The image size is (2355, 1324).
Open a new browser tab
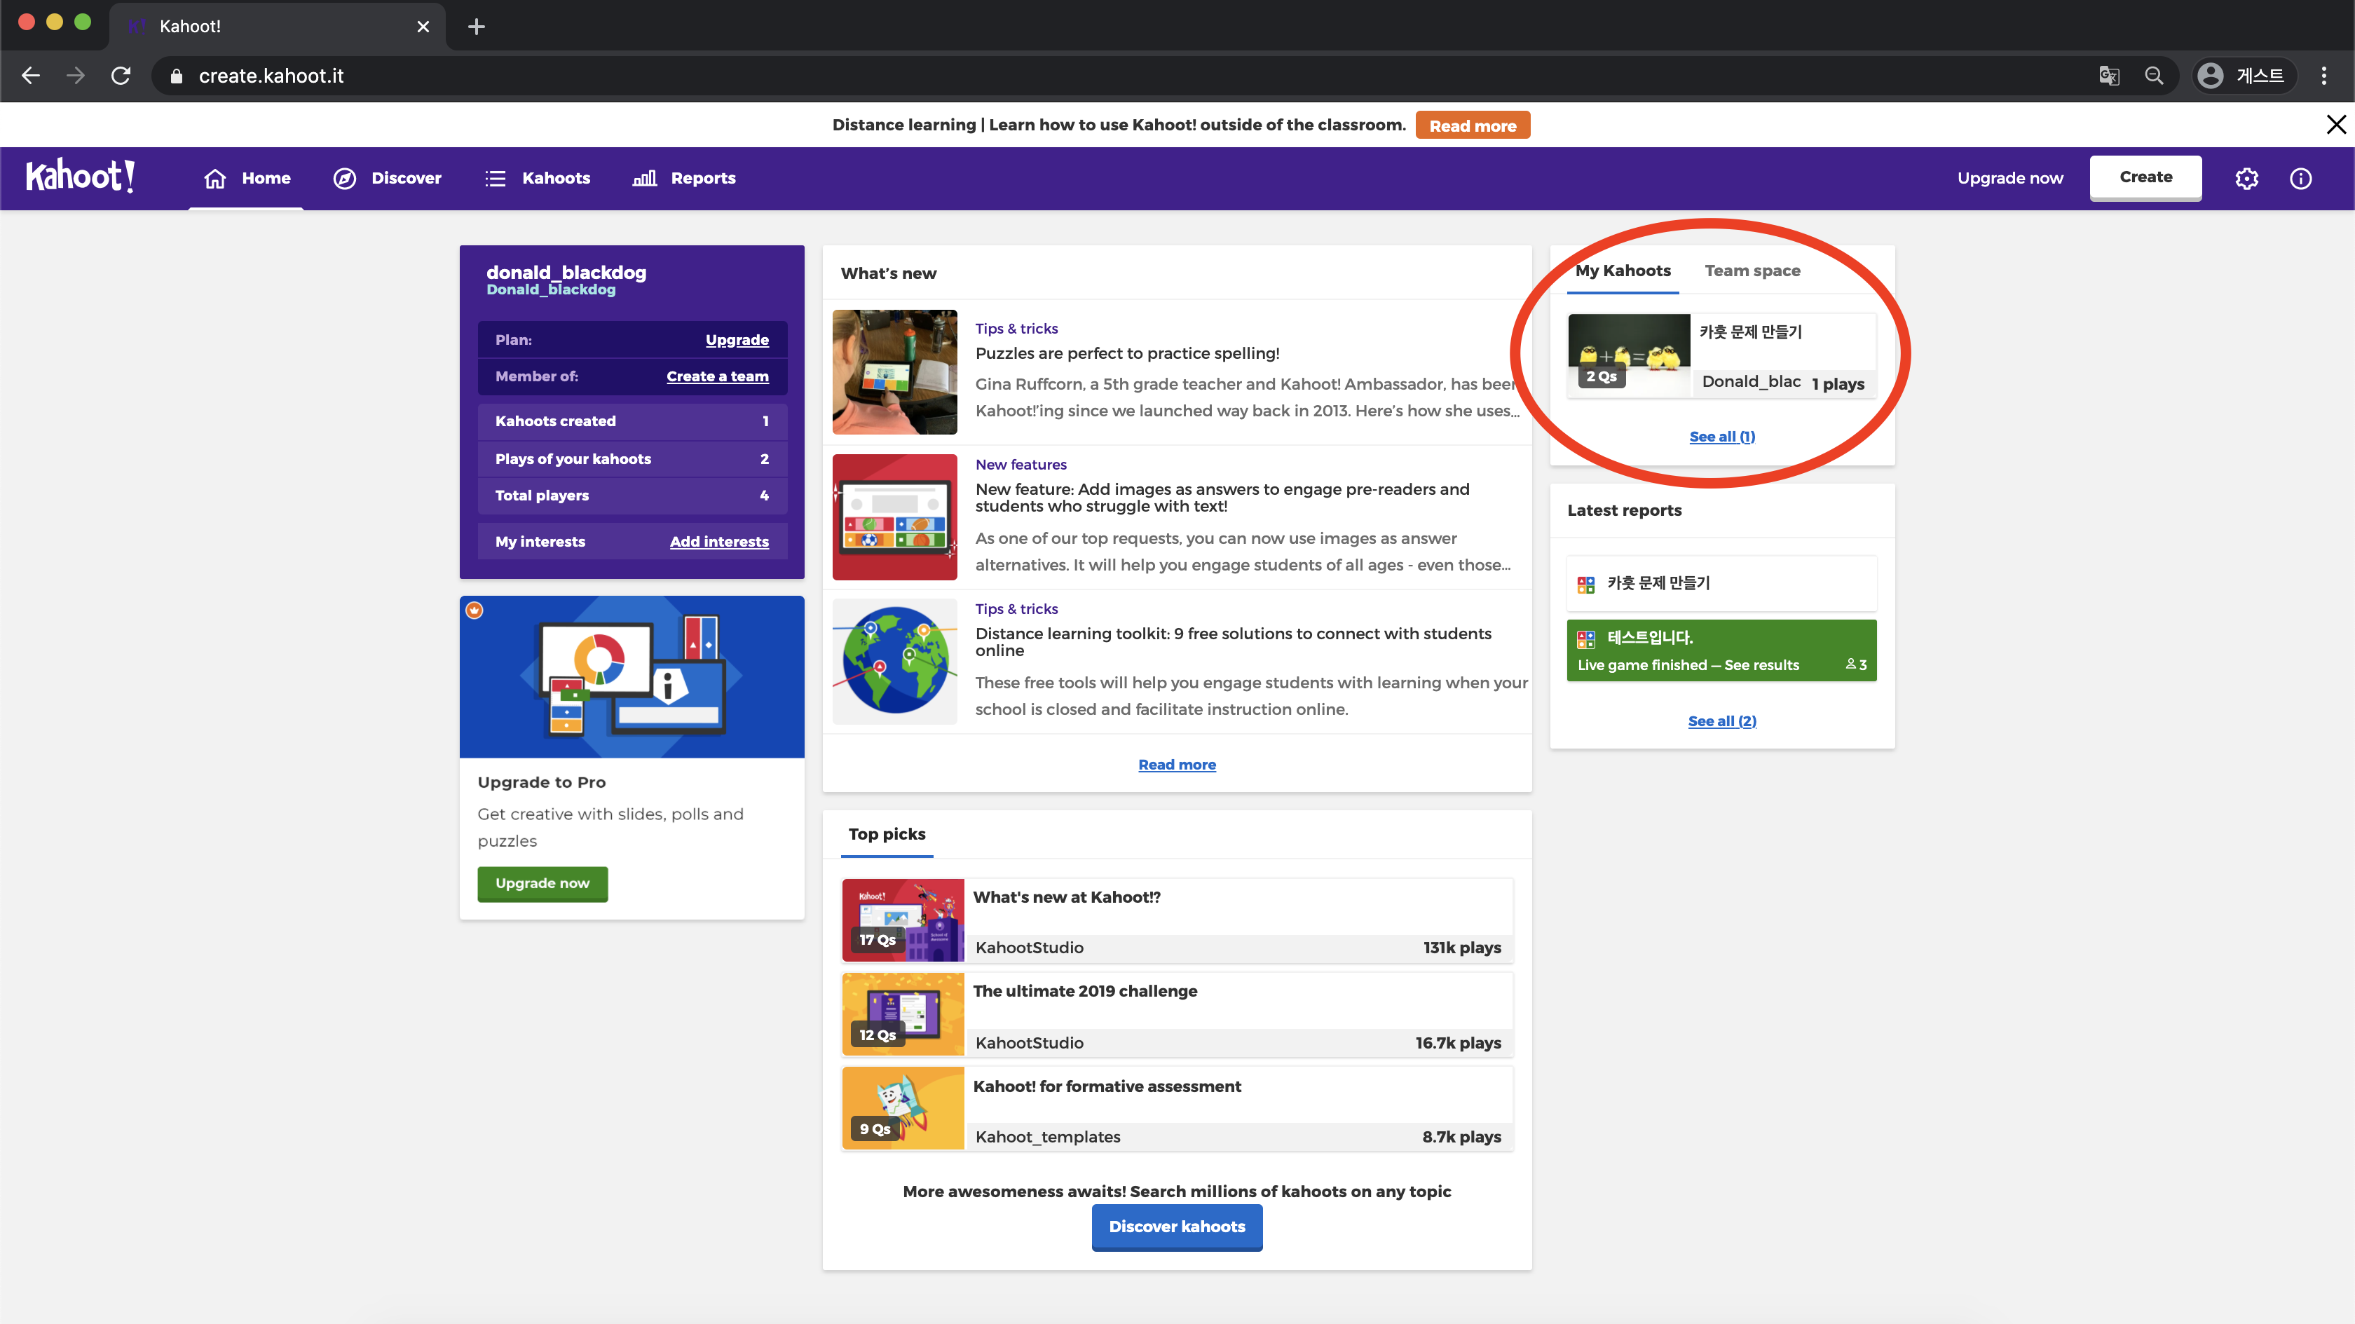coord(477,27)
